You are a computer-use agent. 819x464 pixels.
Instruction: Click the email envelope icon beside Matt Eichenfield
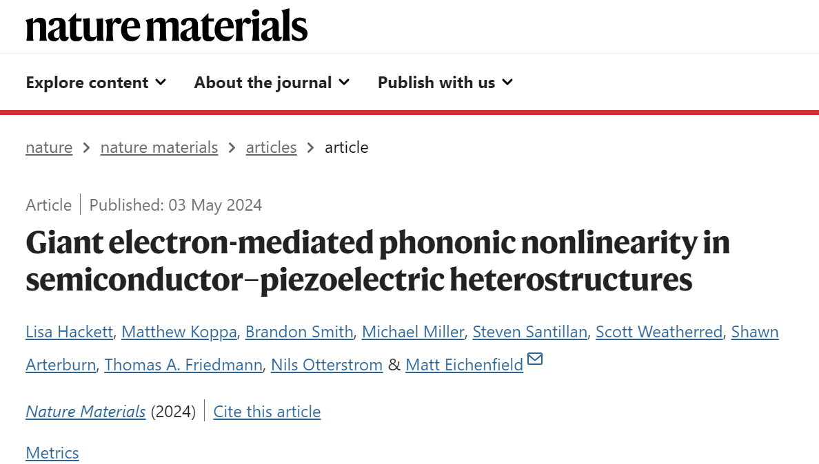pos(535,359)
